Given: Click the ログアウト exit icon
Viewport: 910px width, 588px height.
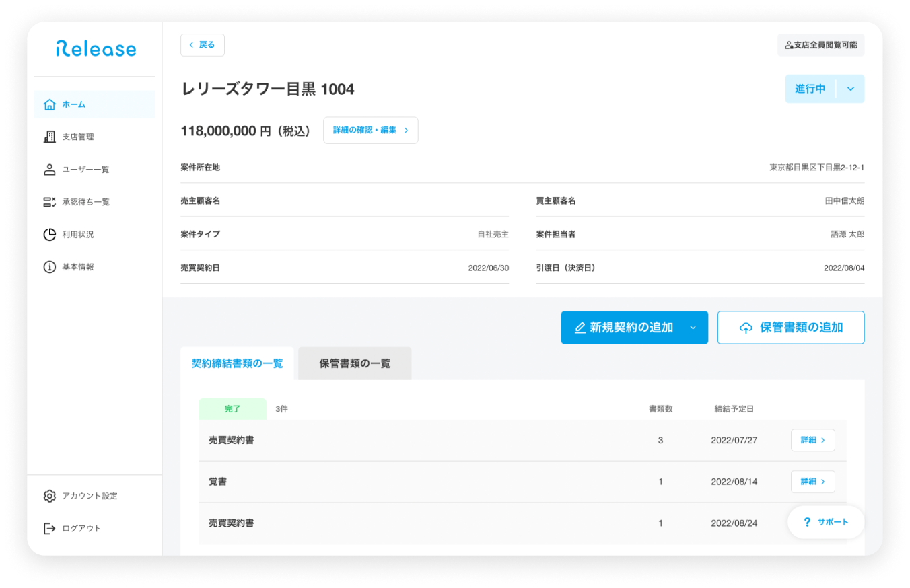Looking at the screenshot, I should tap(49, 528).
